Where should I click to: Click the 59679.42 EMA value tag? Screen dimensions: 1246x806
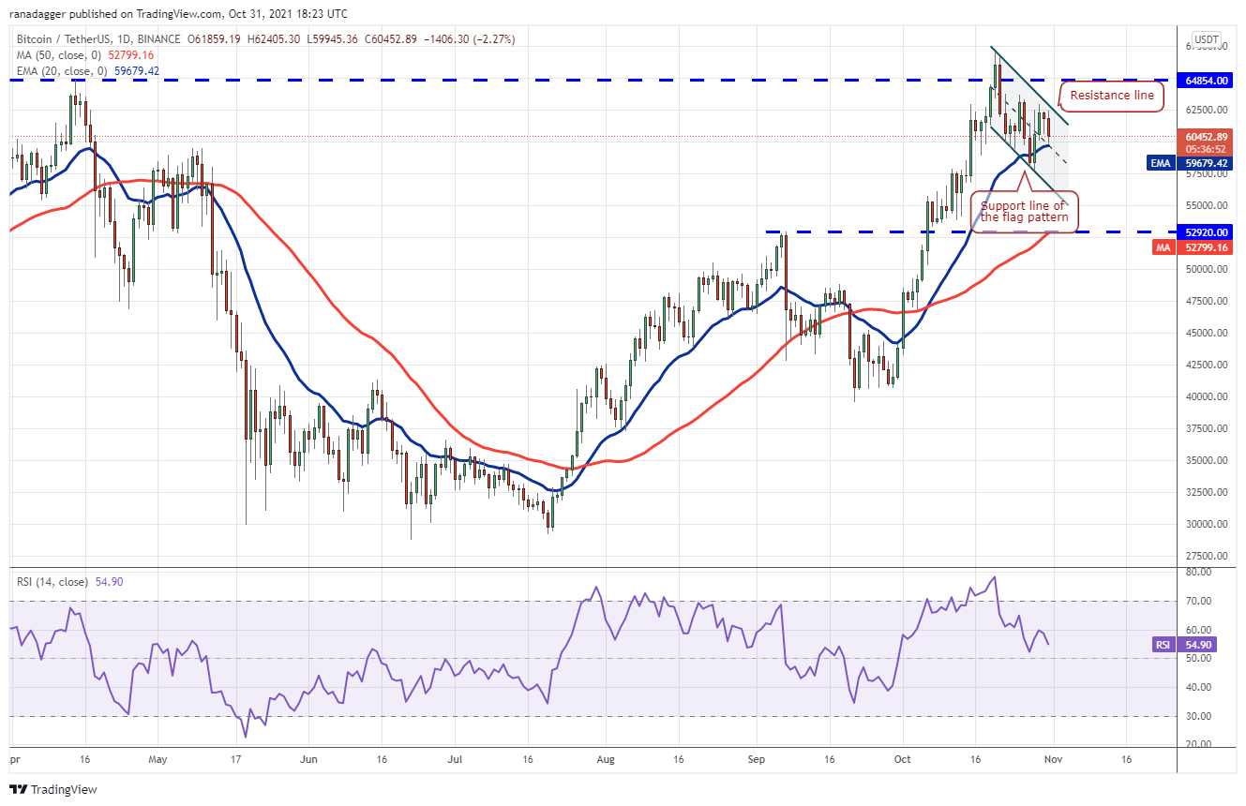[1208, 163]
